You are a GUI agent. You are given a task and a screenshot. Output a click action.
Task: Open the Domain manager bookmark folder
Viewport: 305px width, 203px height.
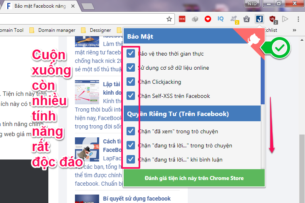pos(52,30)
